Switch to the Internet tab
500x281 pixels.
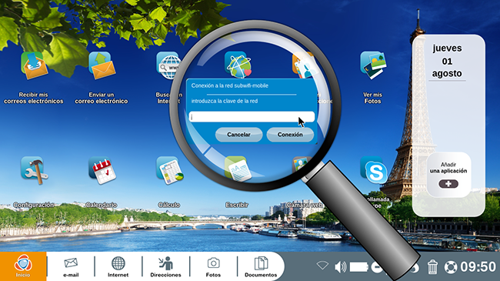point(118,267)
